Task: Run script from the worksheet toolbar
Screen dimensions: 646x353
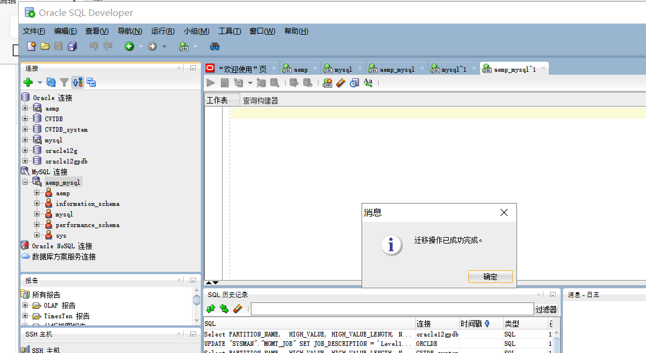Action: click(224, 83)
